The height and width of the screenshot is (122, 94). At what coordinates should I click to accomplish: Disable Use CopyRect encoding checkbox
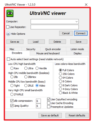tap(49, 99)
